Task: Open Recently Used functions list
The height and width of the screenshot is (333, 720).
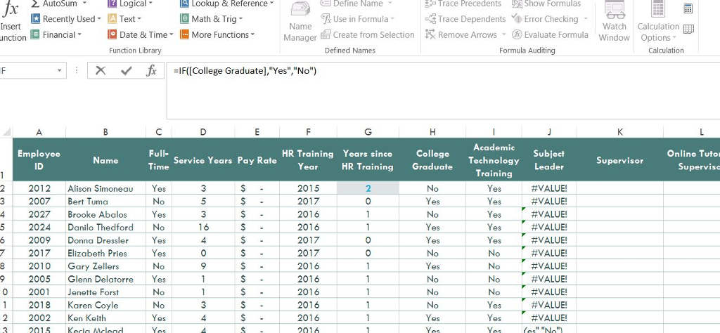Action: tap(65, 19)
